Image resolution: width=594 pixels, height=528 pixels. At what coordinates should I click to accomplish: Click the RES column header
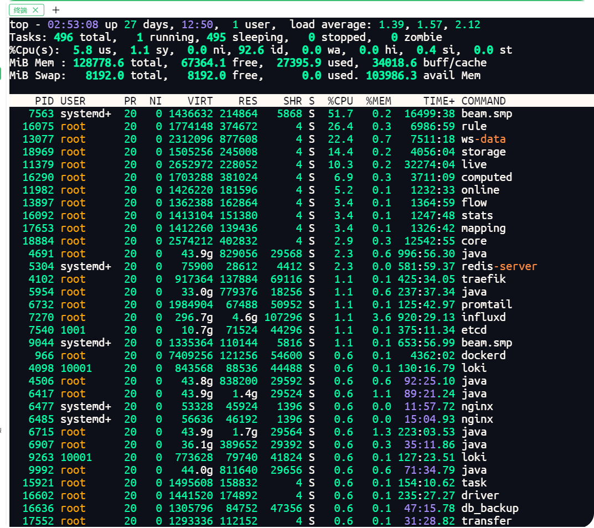[x=248, y=101]
